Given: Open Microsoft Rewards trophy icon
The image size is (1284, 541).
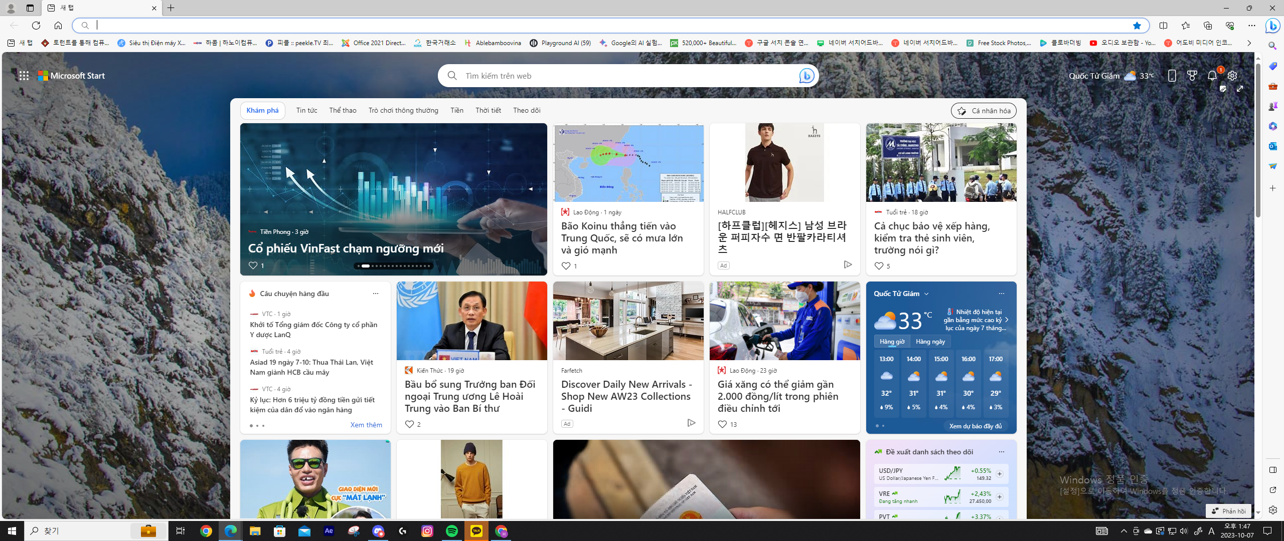Looking at the screenshot, I should tap(1192, 76).
